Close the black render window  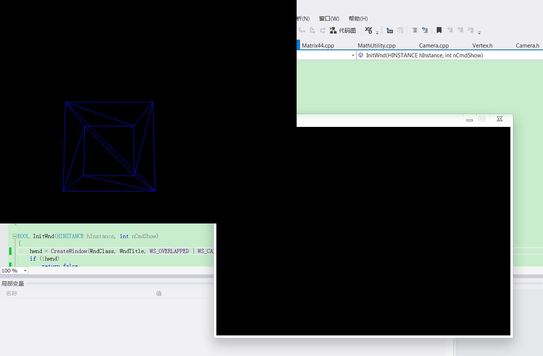(499, 119)
